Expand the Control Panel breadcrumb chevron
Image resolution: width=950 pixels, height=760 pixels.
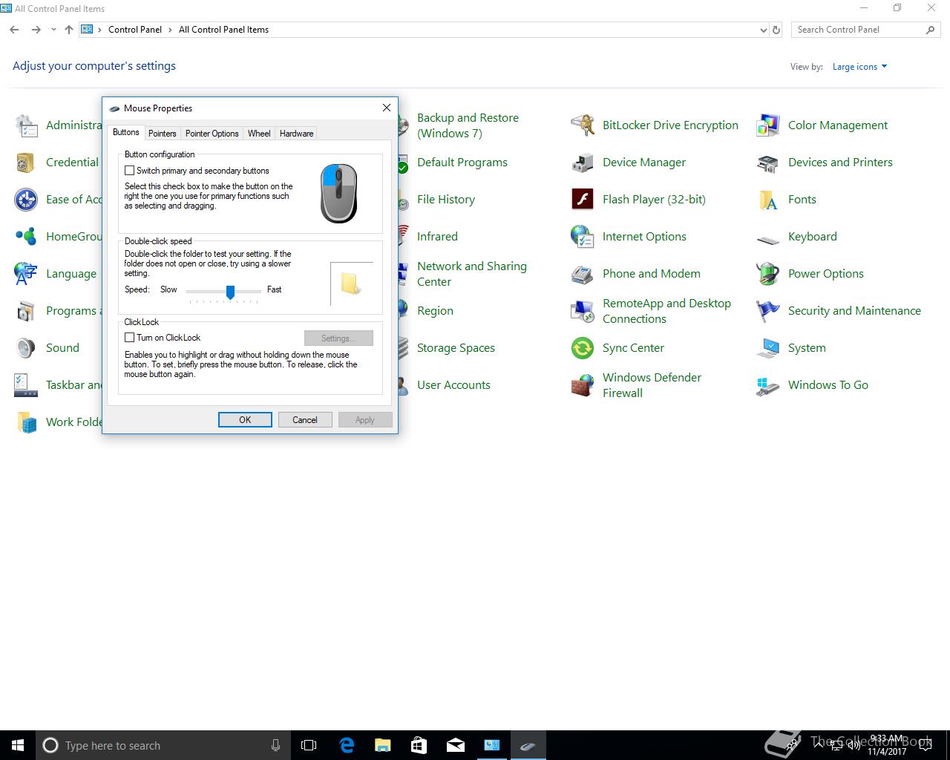170,30
